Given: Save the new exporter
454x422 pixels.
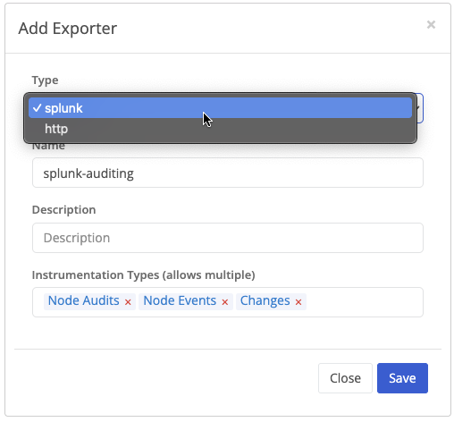Looking at the screenshot, I should pyautogui.click(x=402, y=378).
